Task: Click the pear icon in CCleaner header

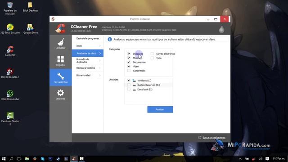Action: (x=221, y=29)
